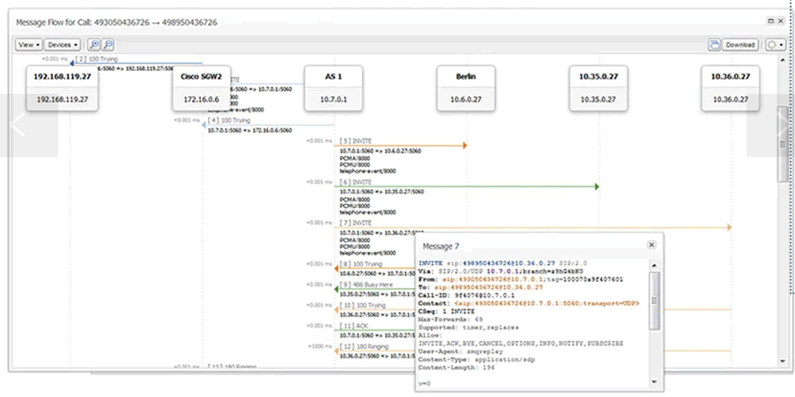Maximize the Message Flow window
795x397 pixels.
point(770,21)
